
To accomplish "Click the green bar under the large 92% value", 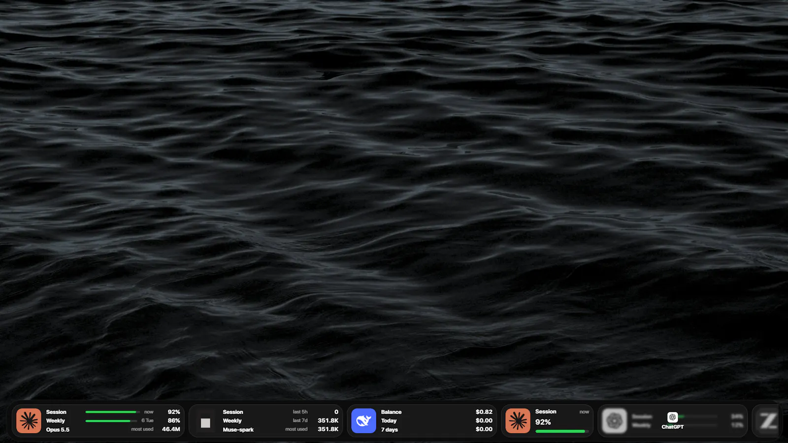I will 562,431.
